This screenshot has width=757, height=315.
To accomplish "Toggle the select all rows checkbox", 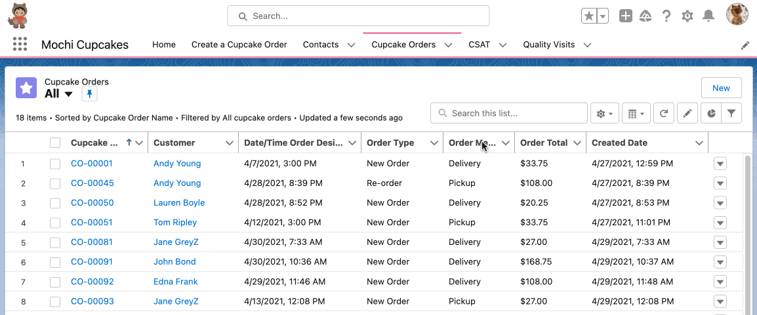I will pos(55,143).
